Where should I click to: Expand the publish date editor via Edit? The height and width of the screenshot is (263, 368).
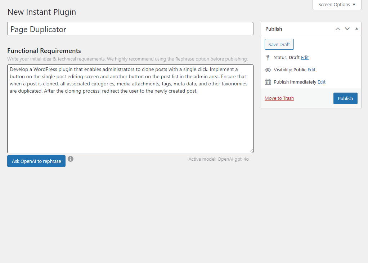click(x=321, y=82)
